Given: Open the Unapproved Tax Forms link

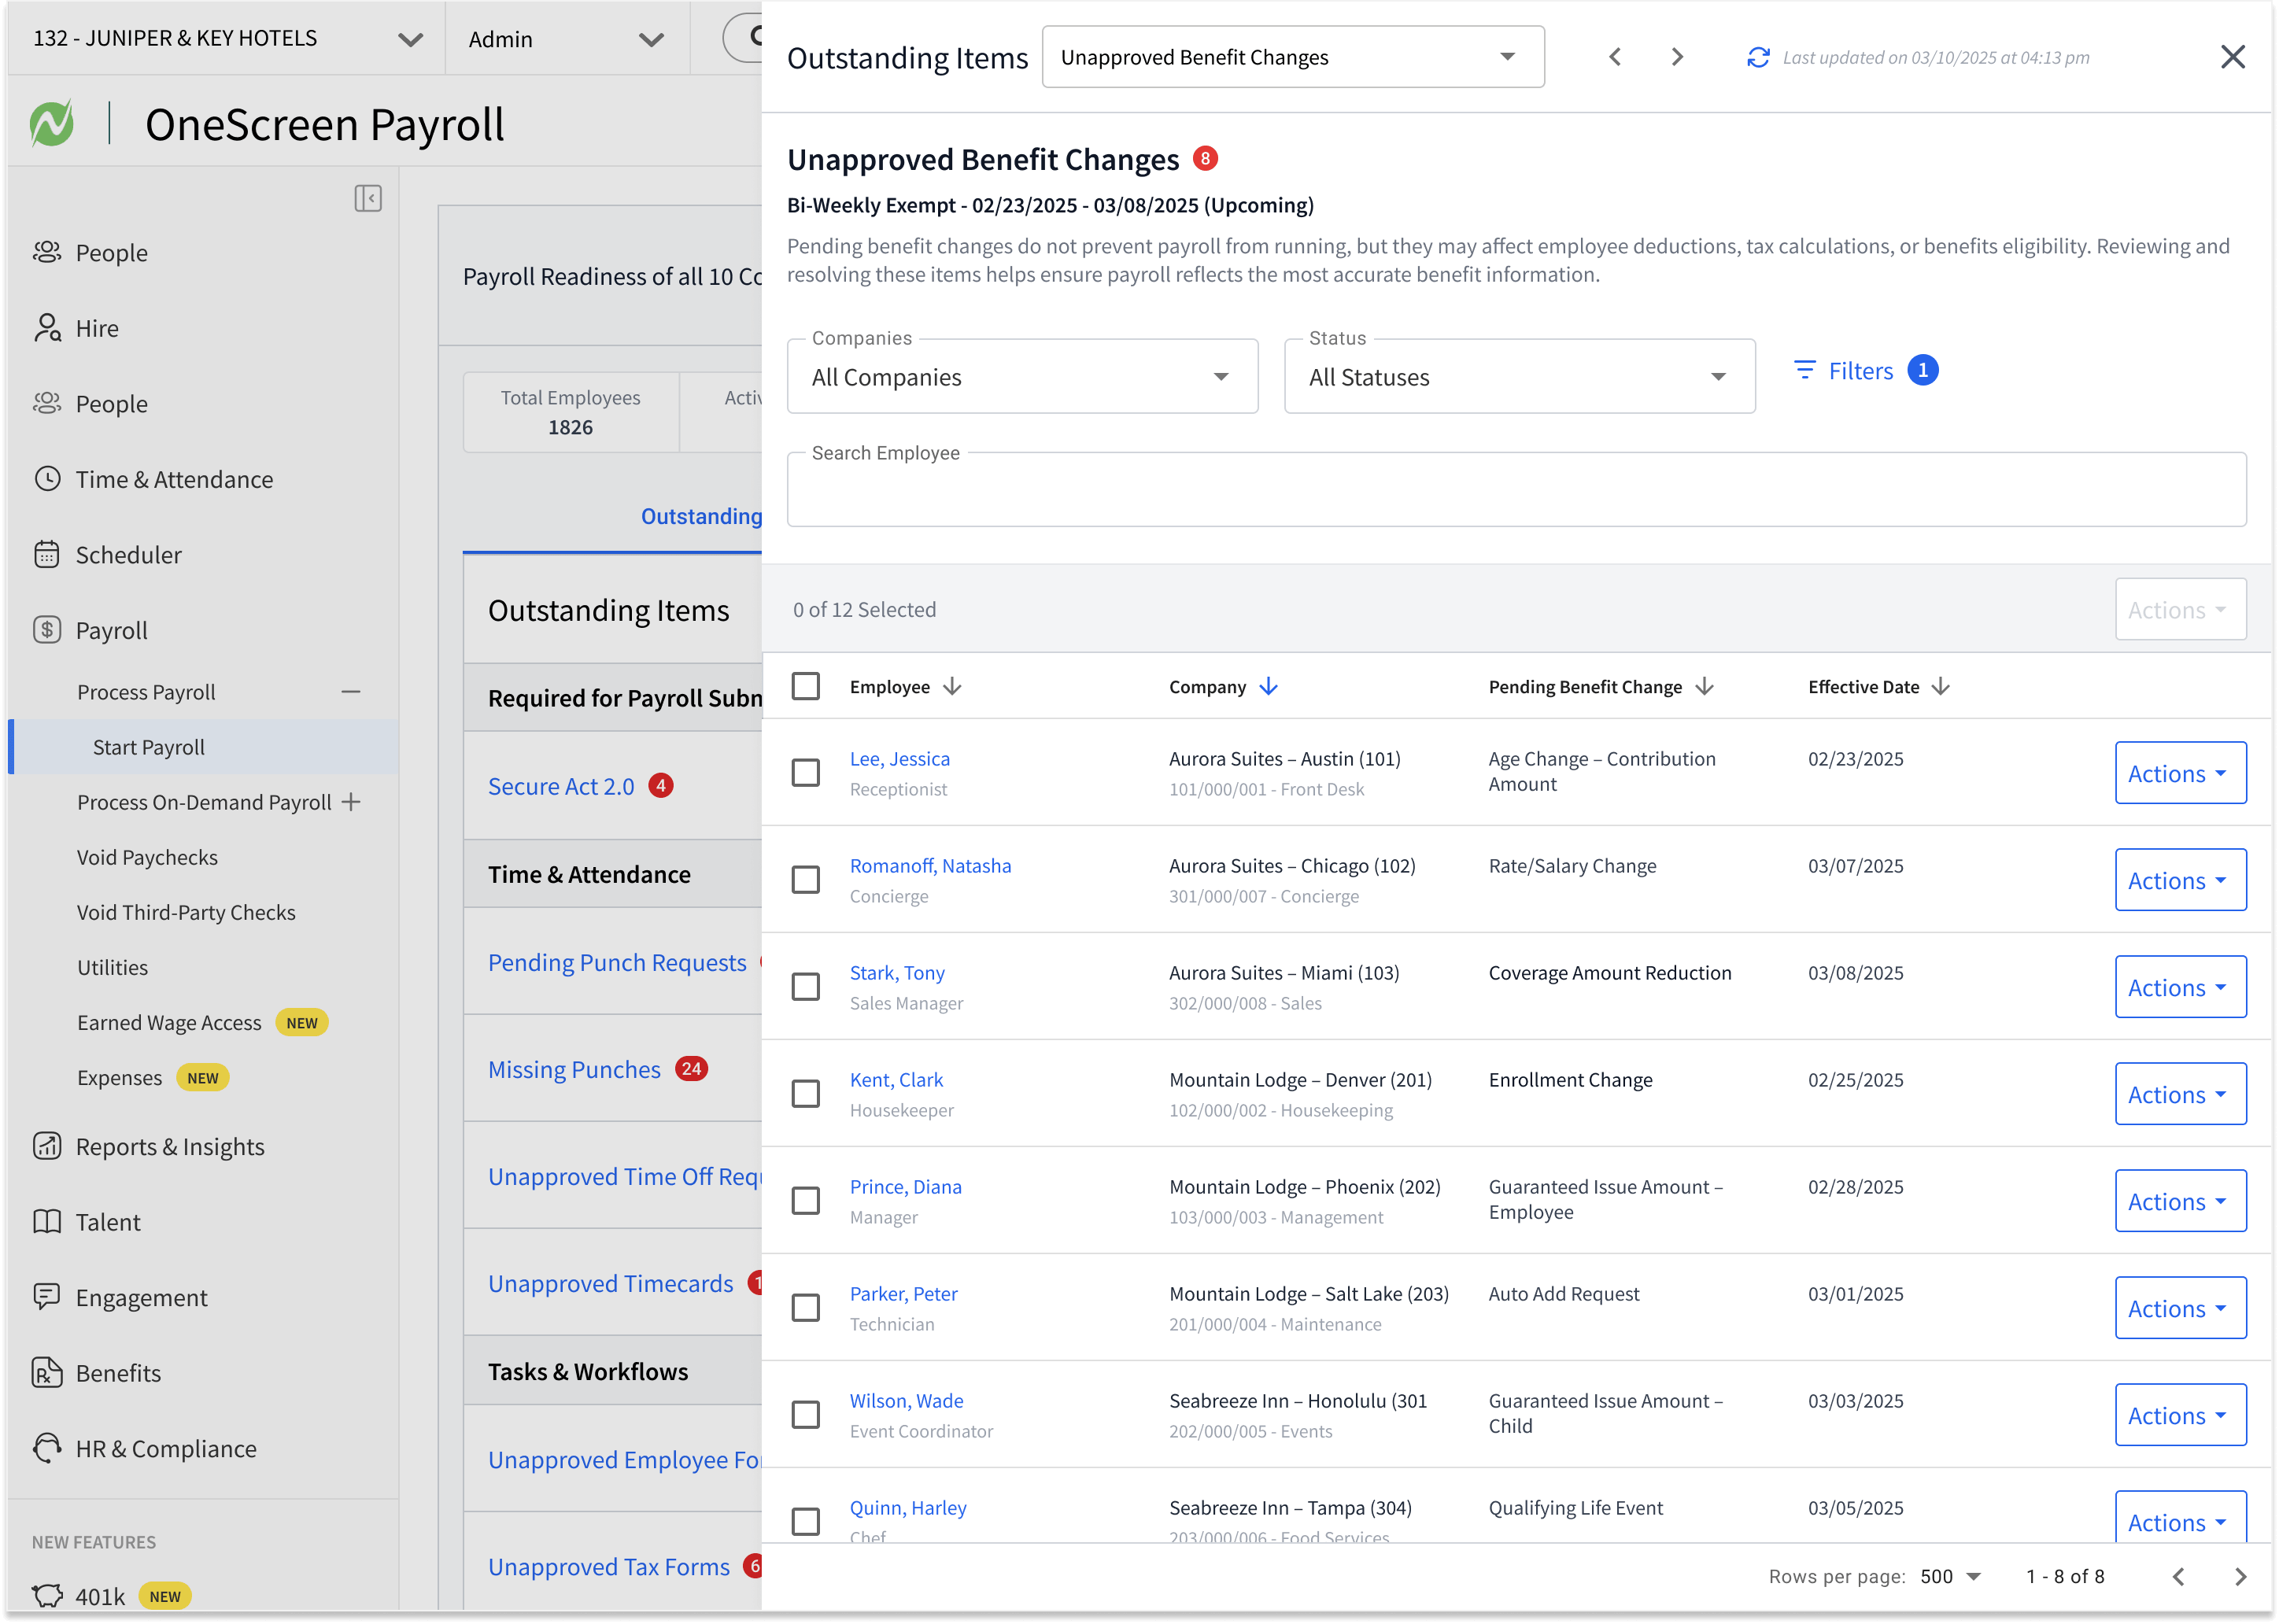Looking at the screenshot, I should point(609,1566).
